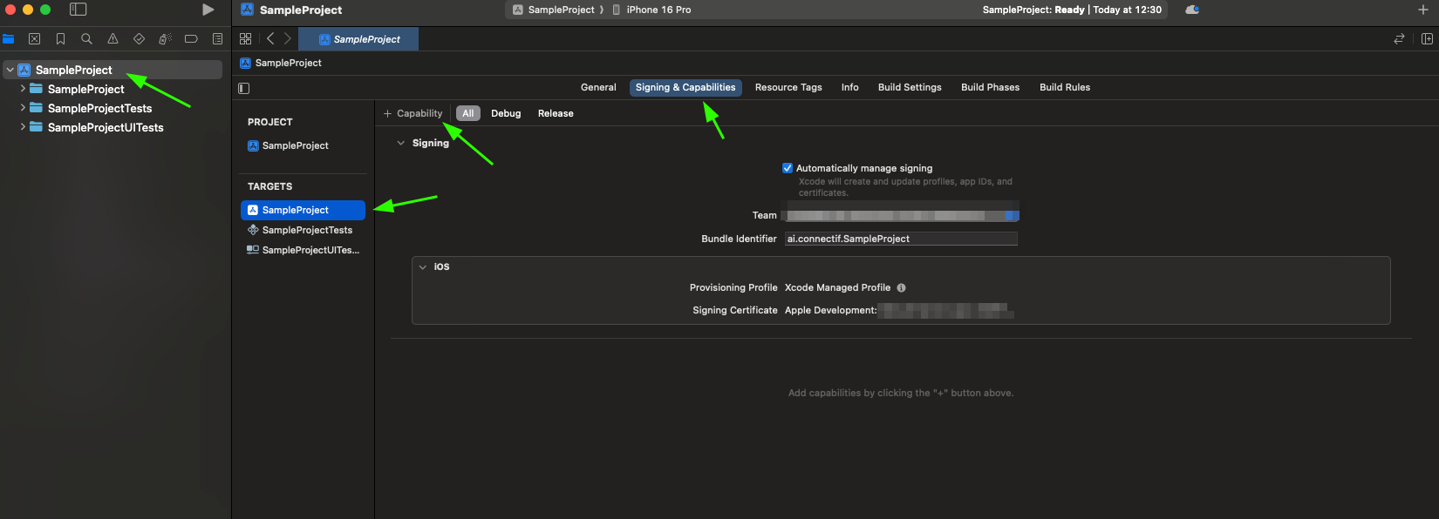The height and width of the screenshot is (519, 1439).
Task: Select the SampleProject target
Action: click(x=303, y=210)
